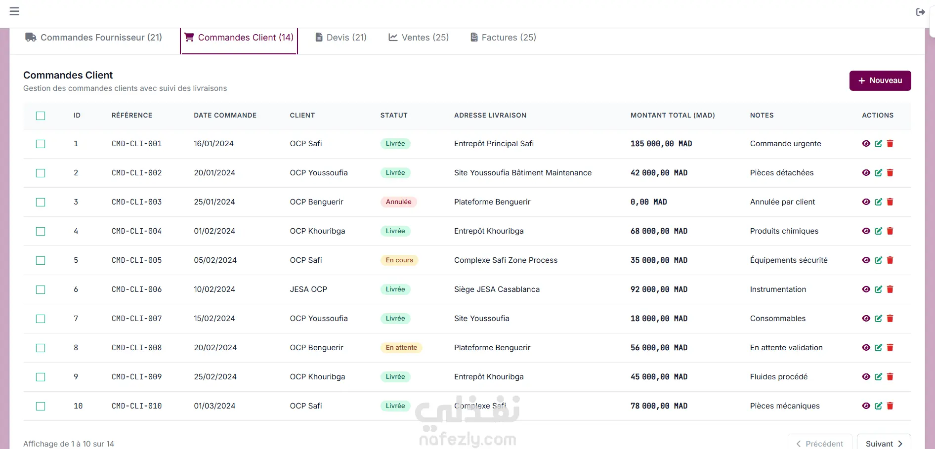Check the row for CMD-CLI-004
The image size is (935, 449).
[x=41, y=231]
